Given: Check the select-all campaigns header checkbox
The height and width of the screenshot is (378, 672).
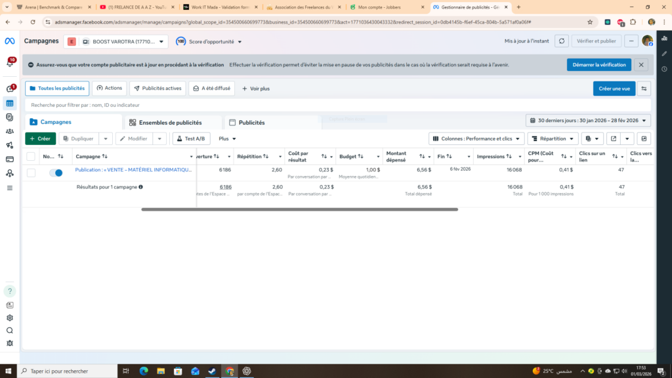Looking at the screenshot, I should click(x=31, y=156).
